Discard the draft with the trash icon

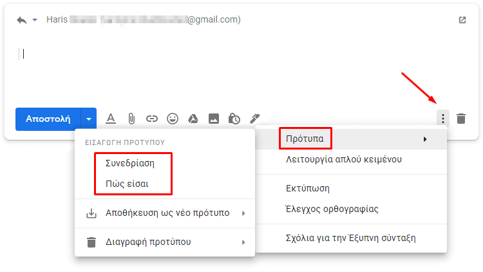[461, 119]
